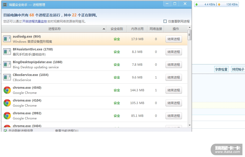Select the CBoxService.exe (1884) name
Screen dimensions: 245x157
tap(31, 75)
